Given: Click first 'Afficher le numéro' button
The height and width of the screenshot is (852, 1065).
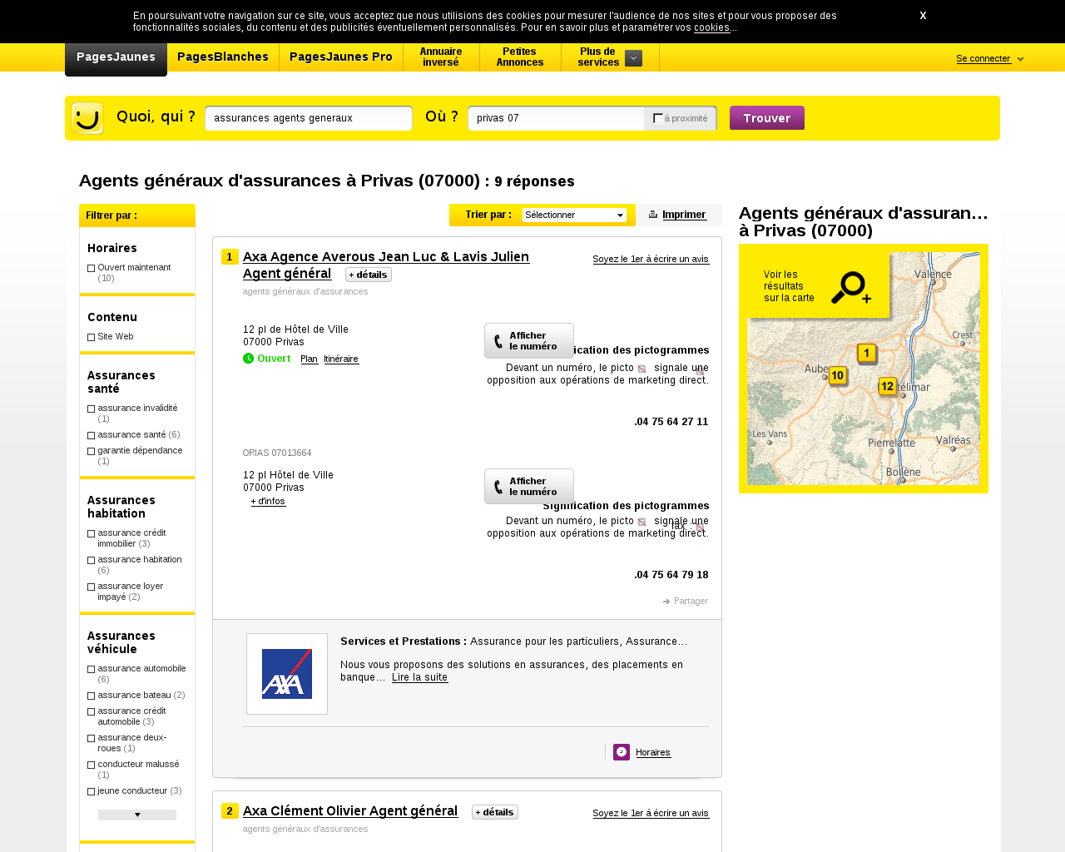Looking at the screenshot, I should tap(529, 341).
